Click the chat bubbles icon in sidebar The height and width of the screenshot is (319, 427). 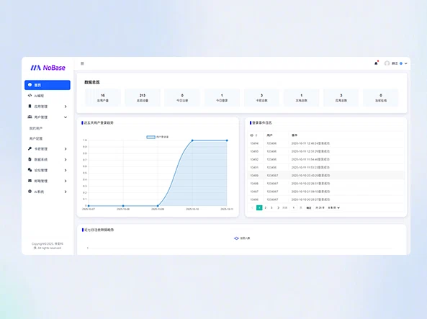tap(30, 170)
